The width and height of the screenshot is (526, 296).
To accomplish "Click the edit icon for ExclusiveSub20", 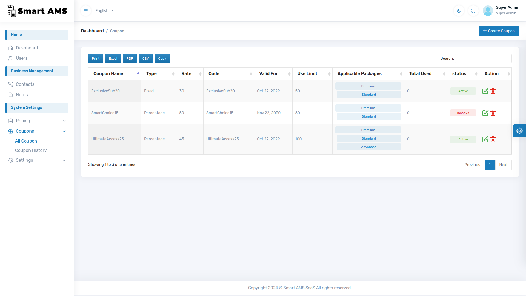I will coord(485,91).
